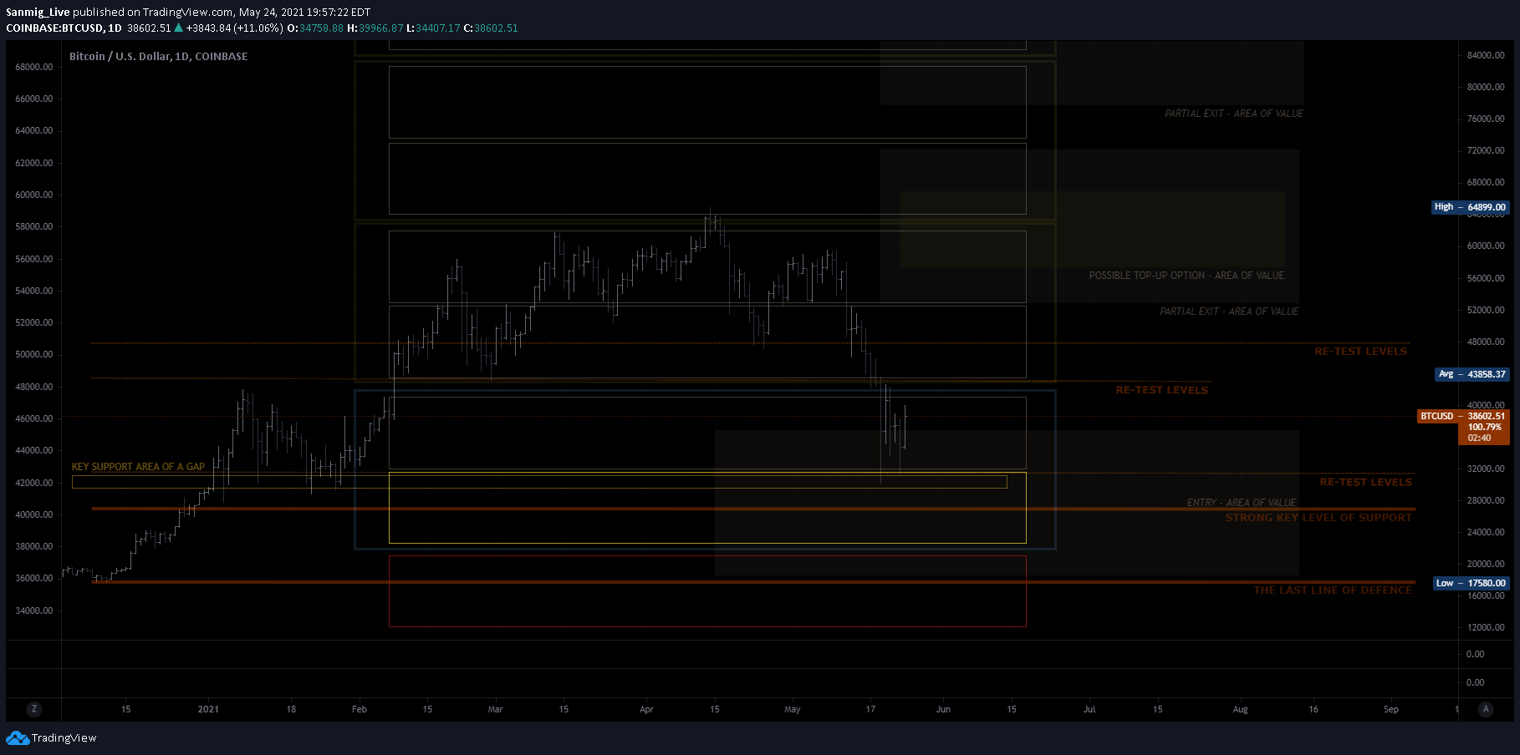Viewport: 1520px width, 755px height.
Task: Click the Apr label on time axis
Action: [x=646, y=709]
